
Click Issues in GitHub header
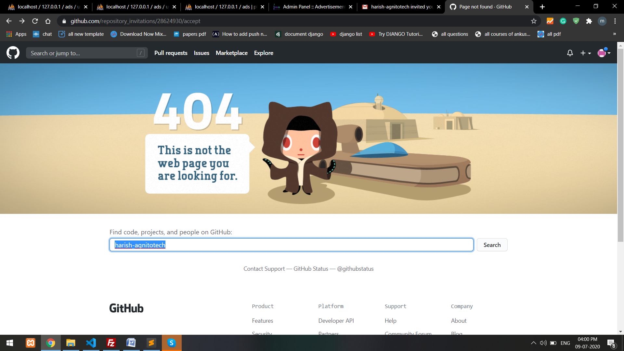[x=201, y=53]
